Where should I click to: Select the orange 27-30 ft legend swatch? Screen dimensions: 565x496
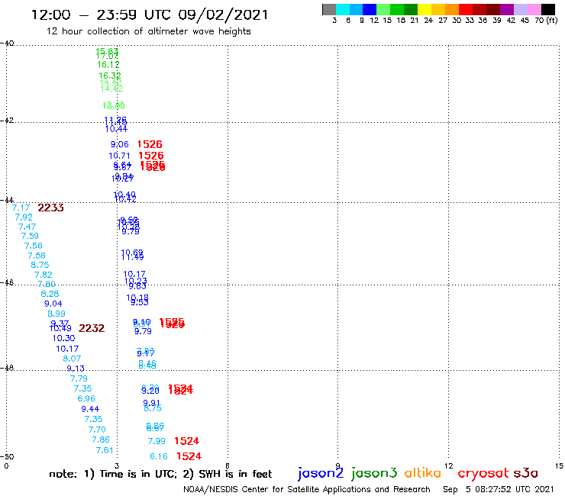point(452,9)
